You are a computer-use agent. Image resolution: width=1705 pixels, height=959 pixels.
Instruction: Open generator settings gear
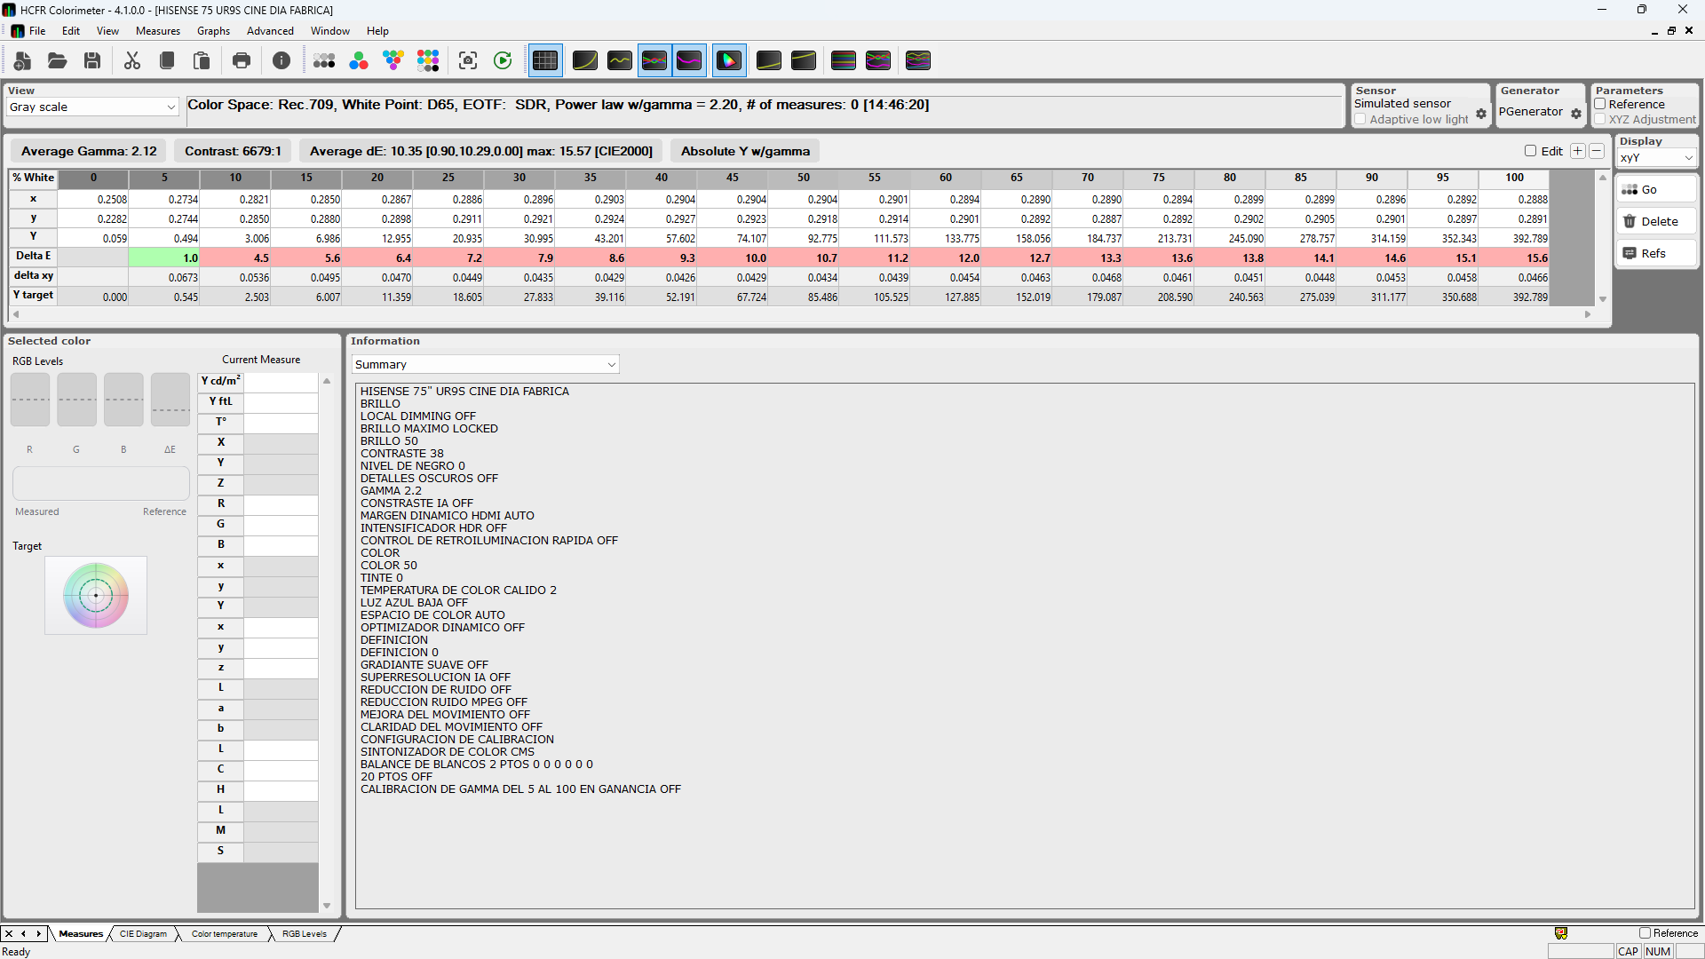[1576, 114]
